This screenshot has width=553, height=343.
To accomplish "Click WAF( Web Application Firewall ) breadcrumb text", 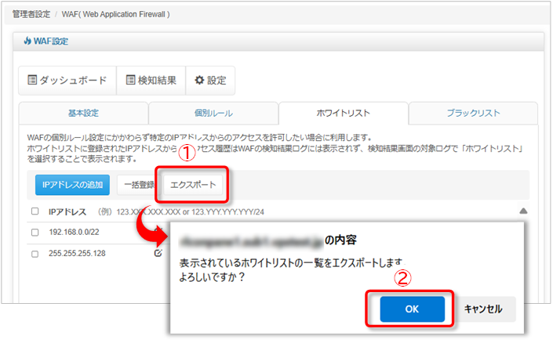I will [x=115, y=14].
